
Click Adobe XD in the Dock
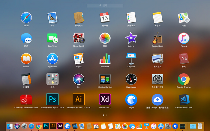60,126
